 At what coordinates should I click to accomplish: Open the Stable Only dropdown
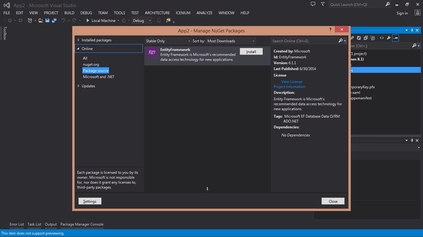click(x=168, y=41)
